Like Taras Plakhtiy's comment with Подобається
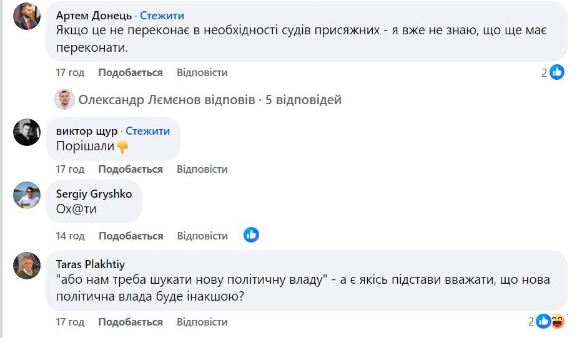582x338 pixels. [x=131, y=322]
